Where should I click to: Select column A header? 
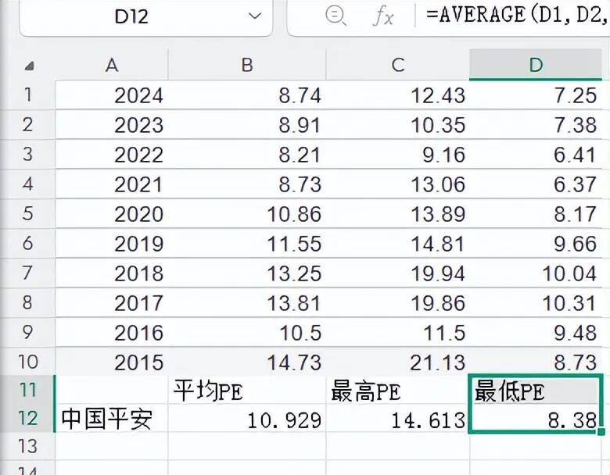[112, 65]
